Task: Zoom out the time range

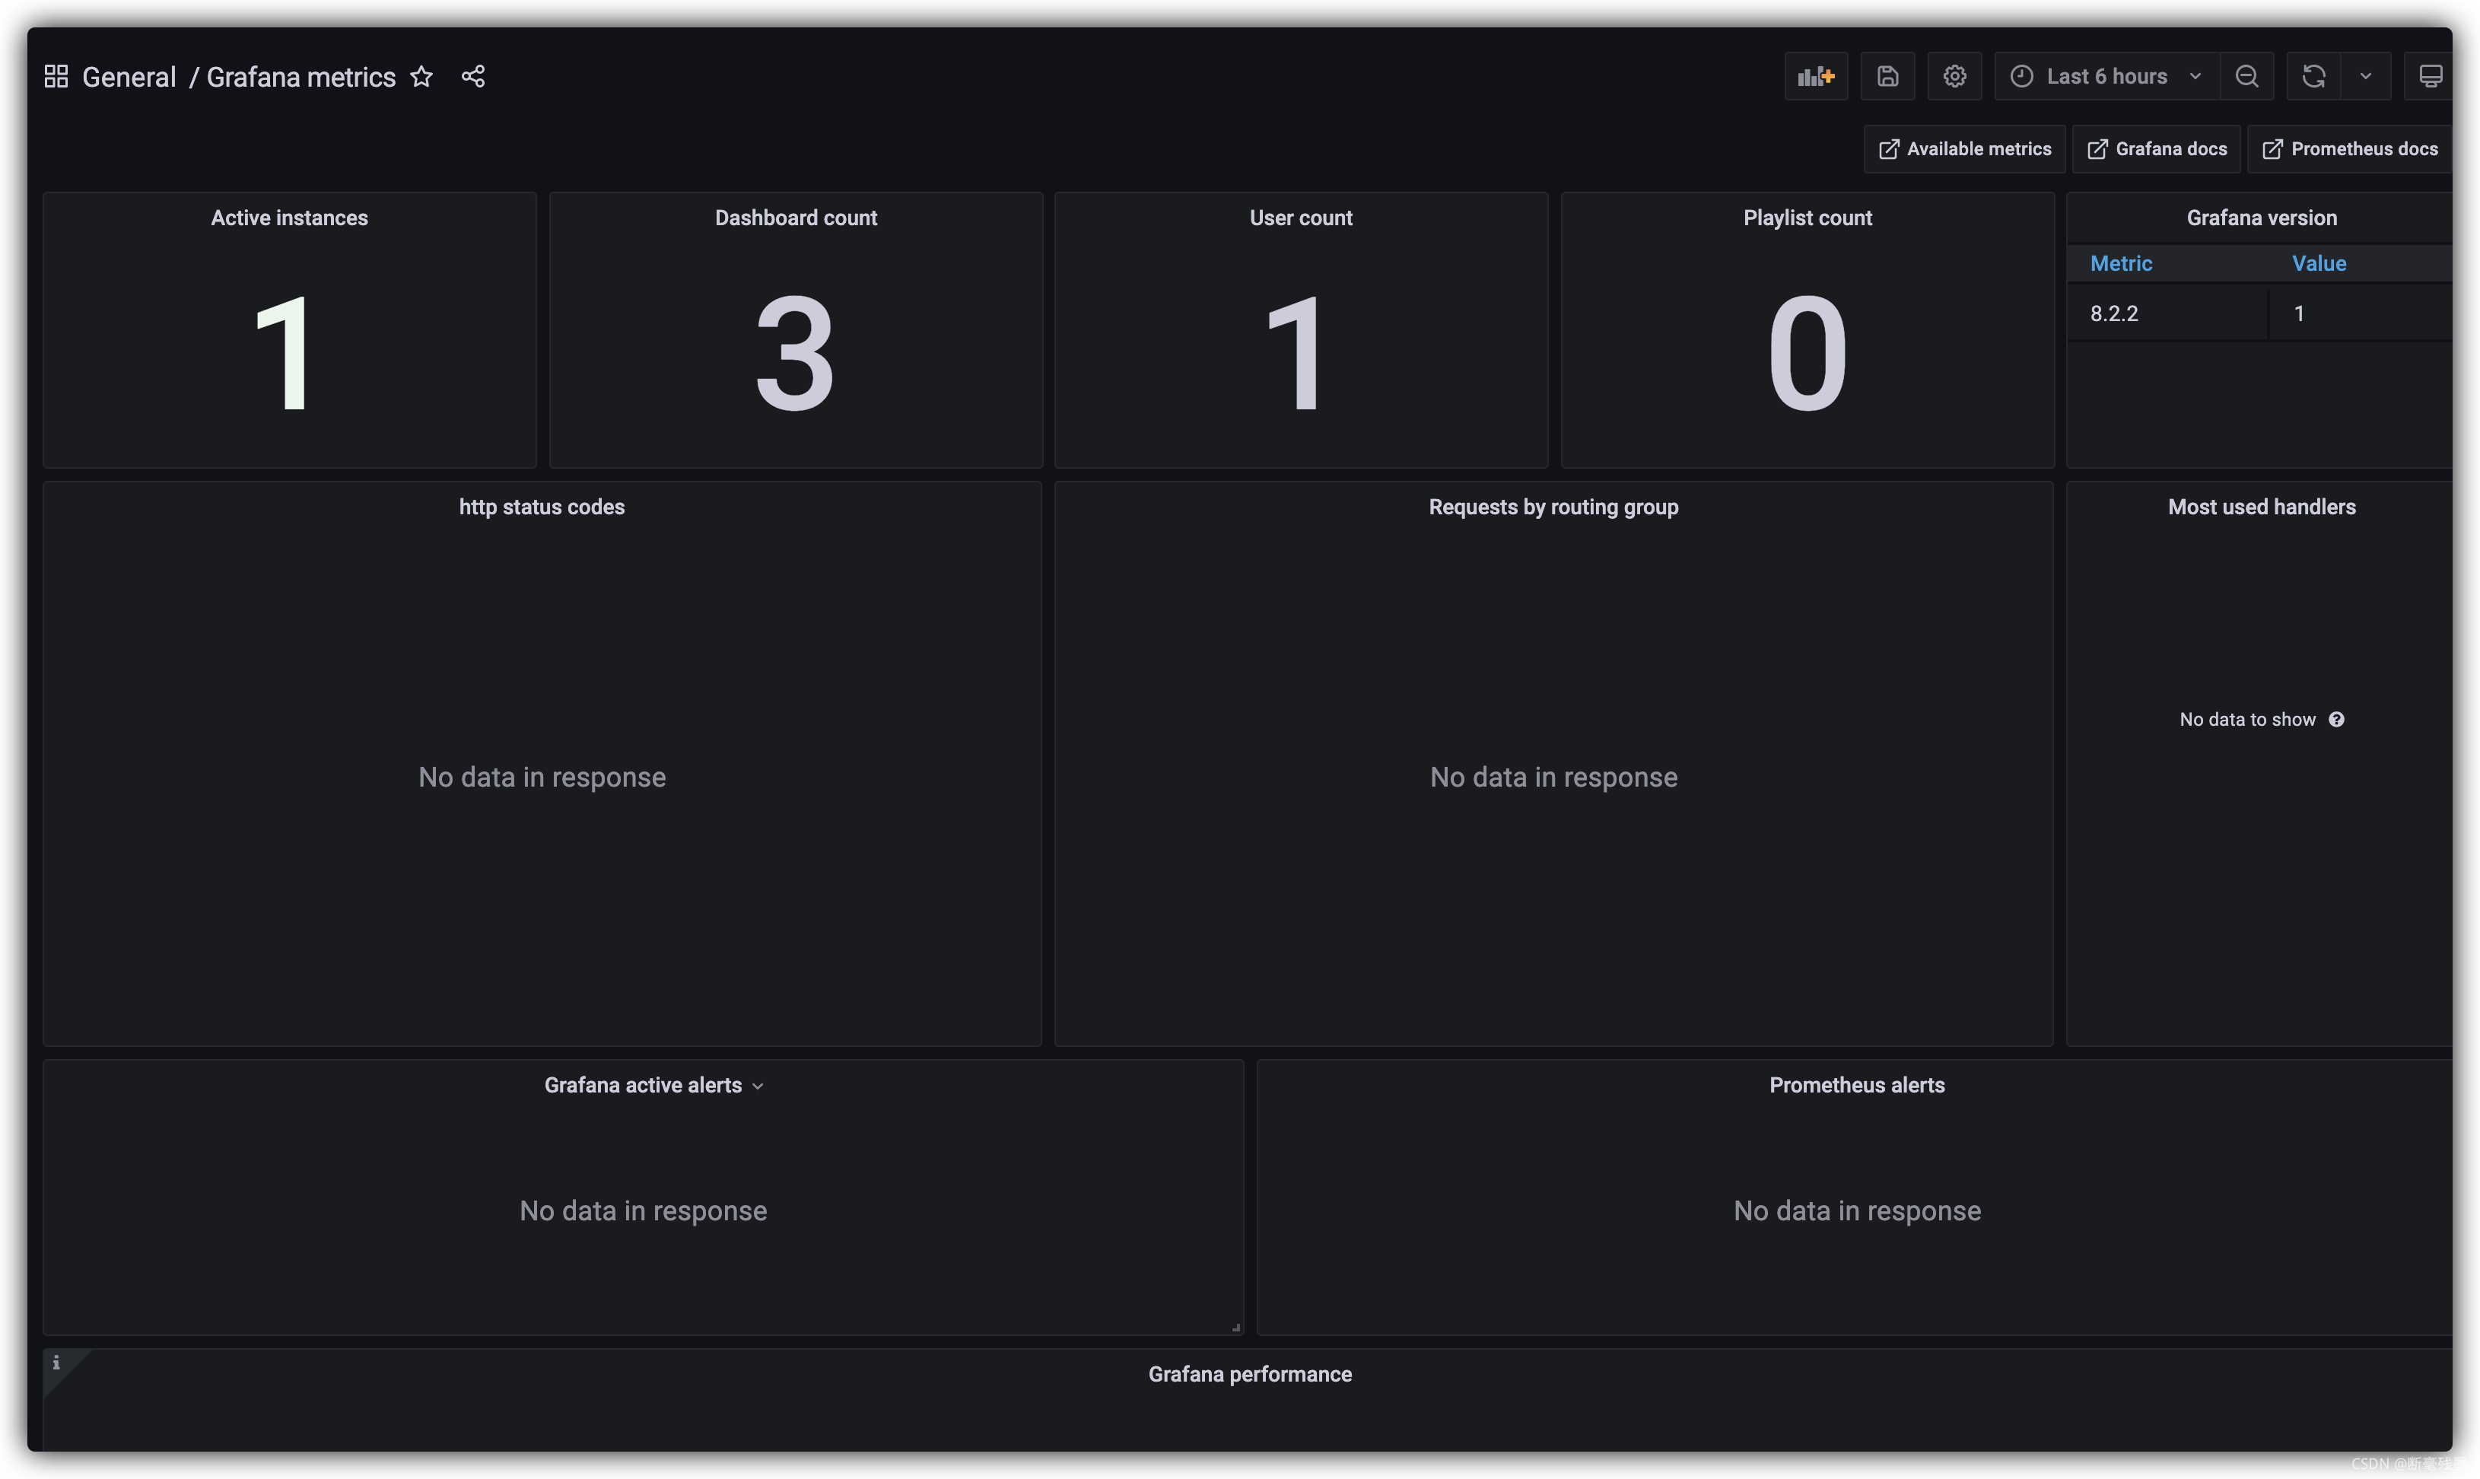Action: [x=2247, y=76]
